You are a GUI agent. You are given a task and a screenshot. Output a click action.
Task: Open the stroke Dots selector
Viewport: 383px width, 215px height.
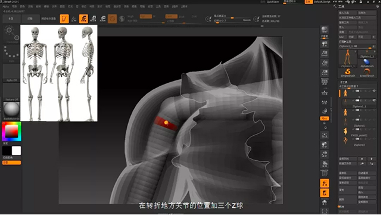11,54
